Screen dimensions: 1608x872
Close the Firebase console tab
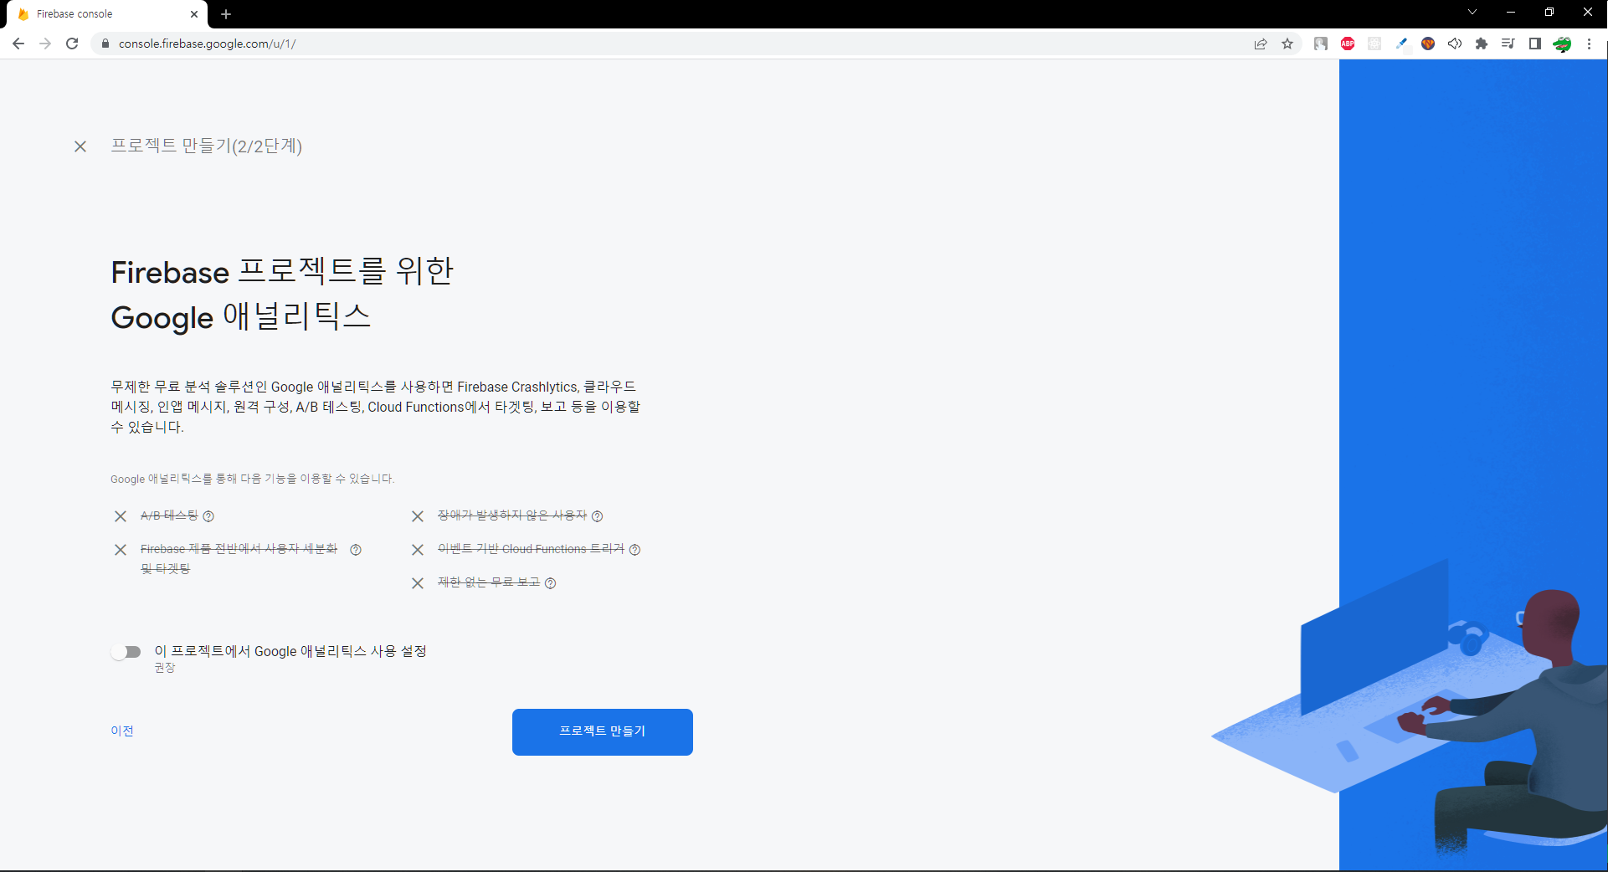click(193, 14)
